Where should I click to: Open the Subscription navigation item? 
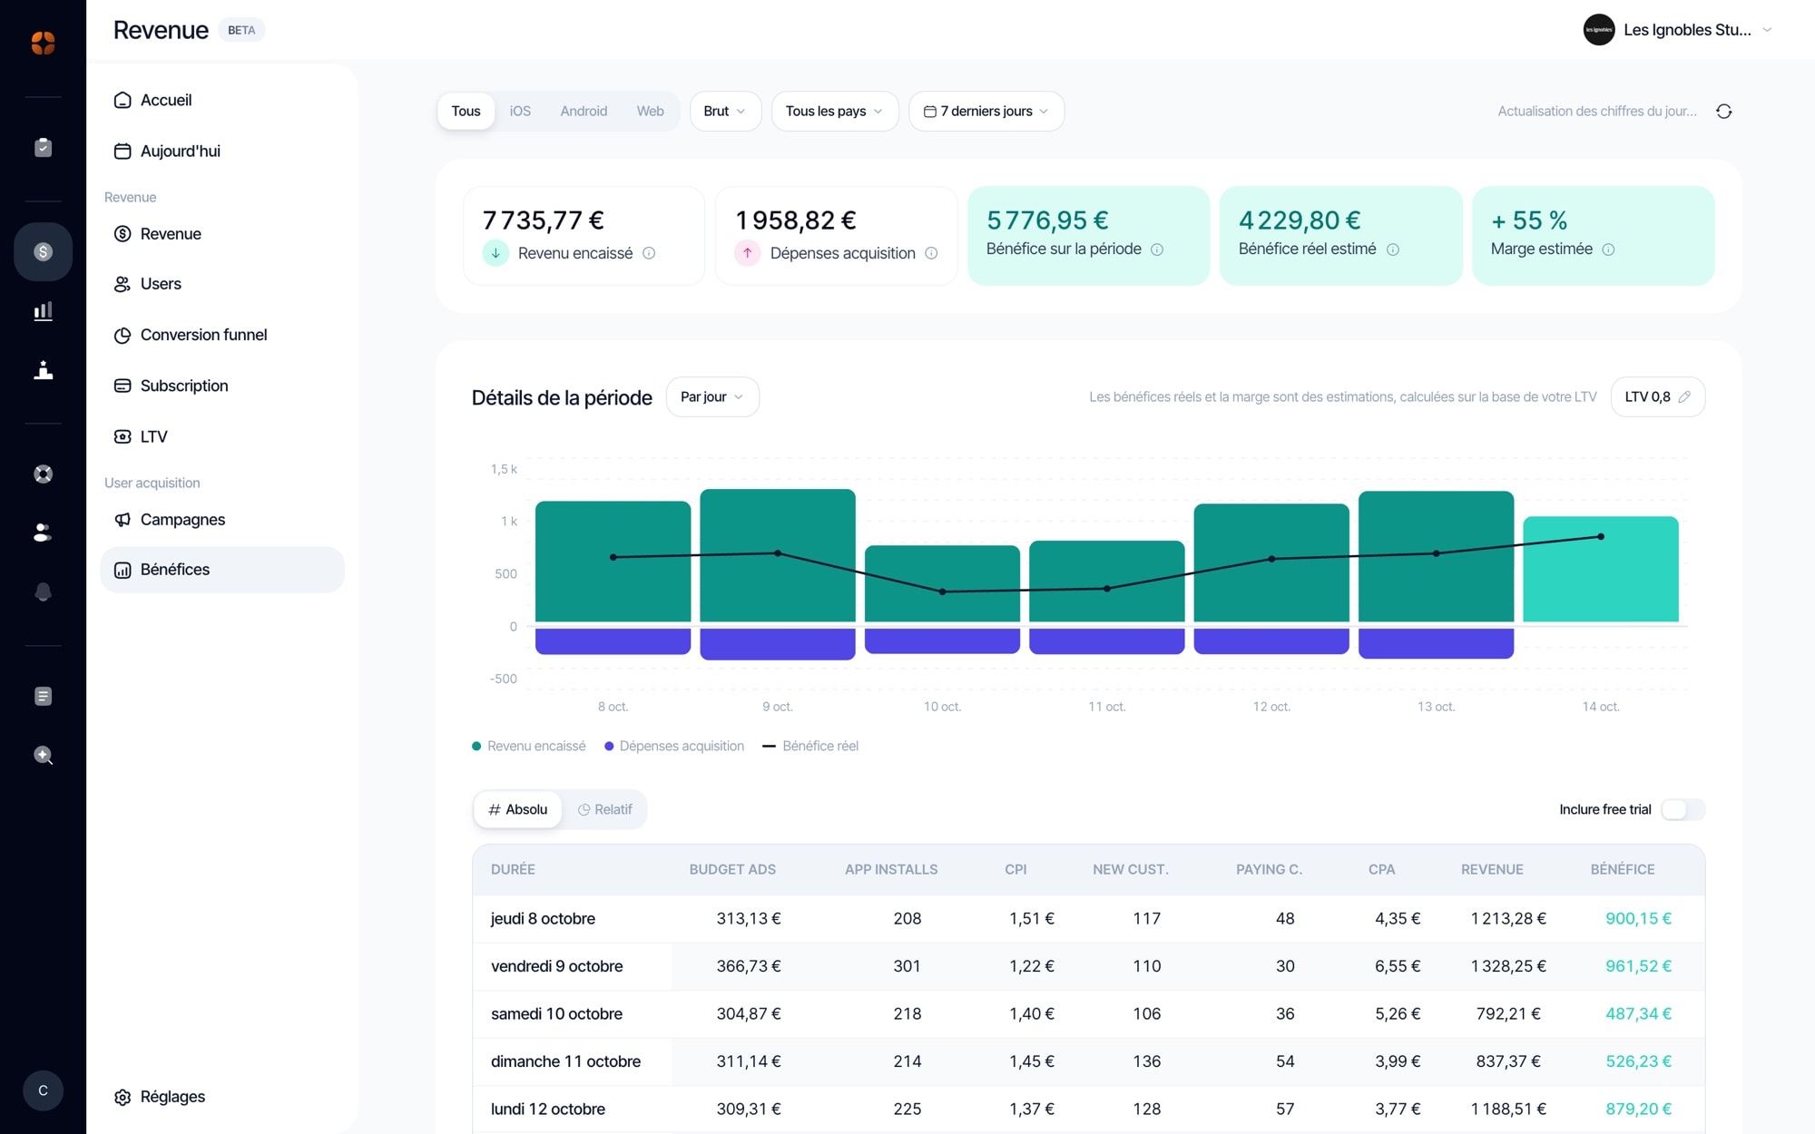click(x=222, y=386)
